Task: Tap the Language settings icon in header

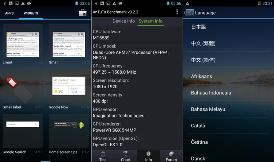Action: coord(190,13)
